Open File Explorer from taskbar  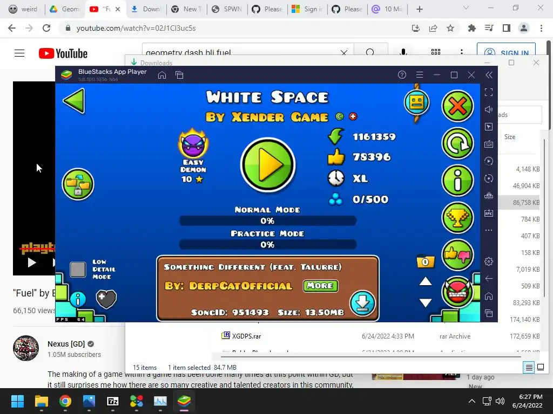click(x=42, y=401)
